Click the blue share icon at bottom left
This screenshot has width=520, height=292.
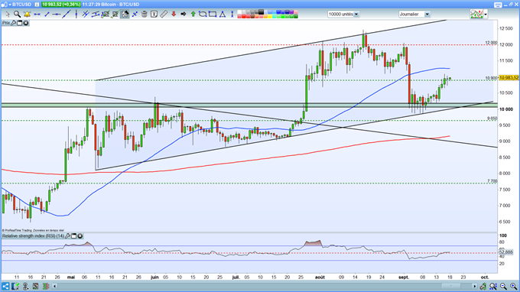(x=5, y=286)
